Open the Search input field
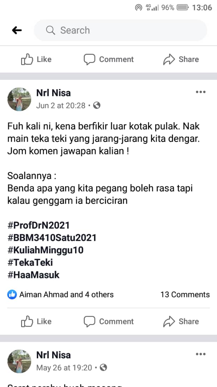The height and width of the screenshot is (387, 217). (x=120, y=30)
